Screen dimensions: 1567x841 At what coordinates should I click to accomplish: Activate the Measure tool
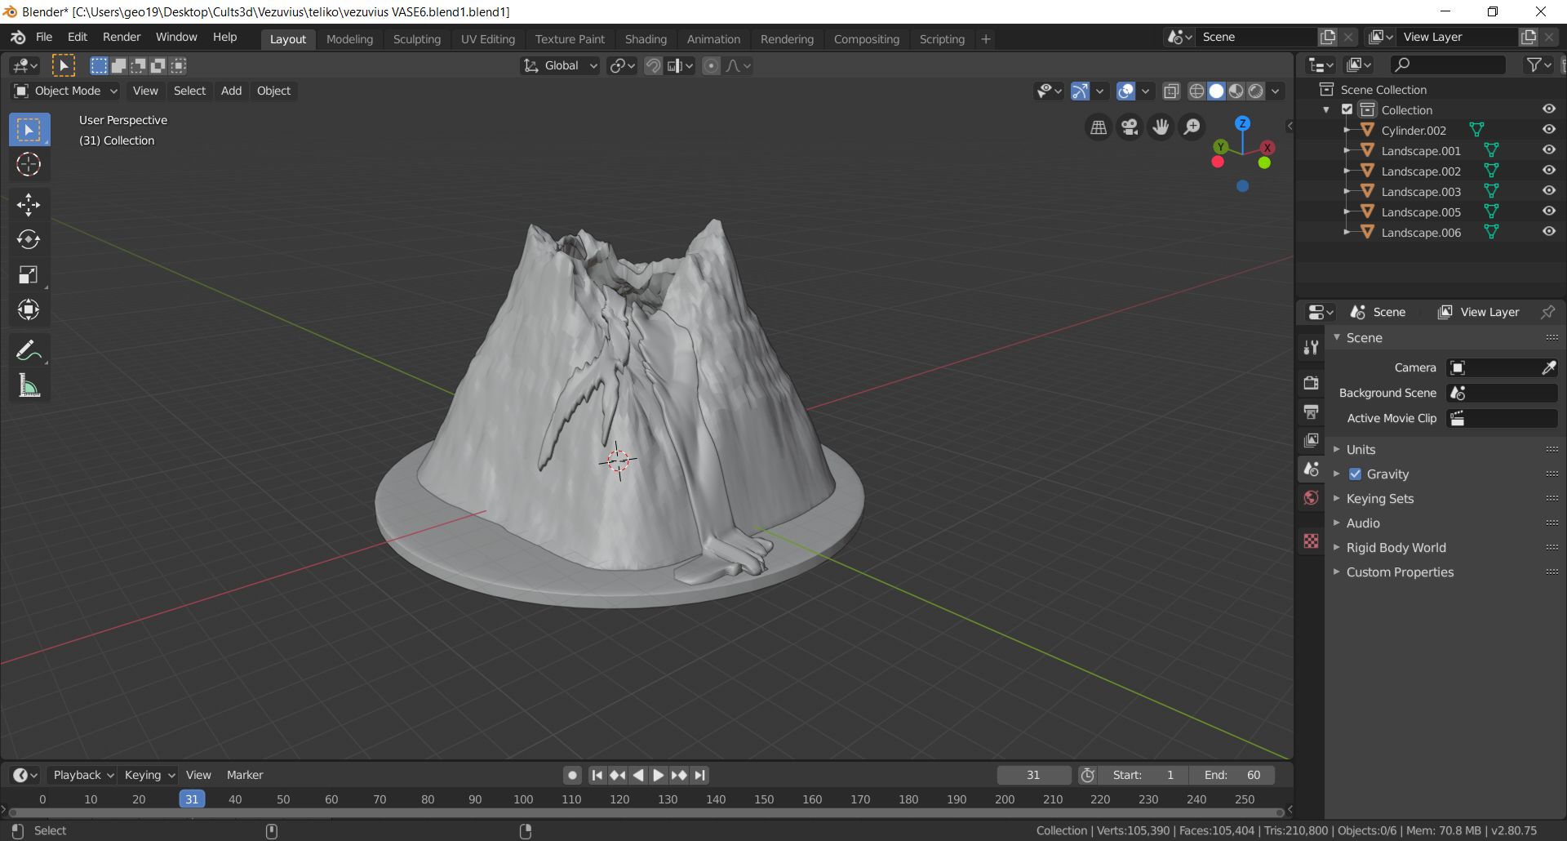(x=29, y=385)
